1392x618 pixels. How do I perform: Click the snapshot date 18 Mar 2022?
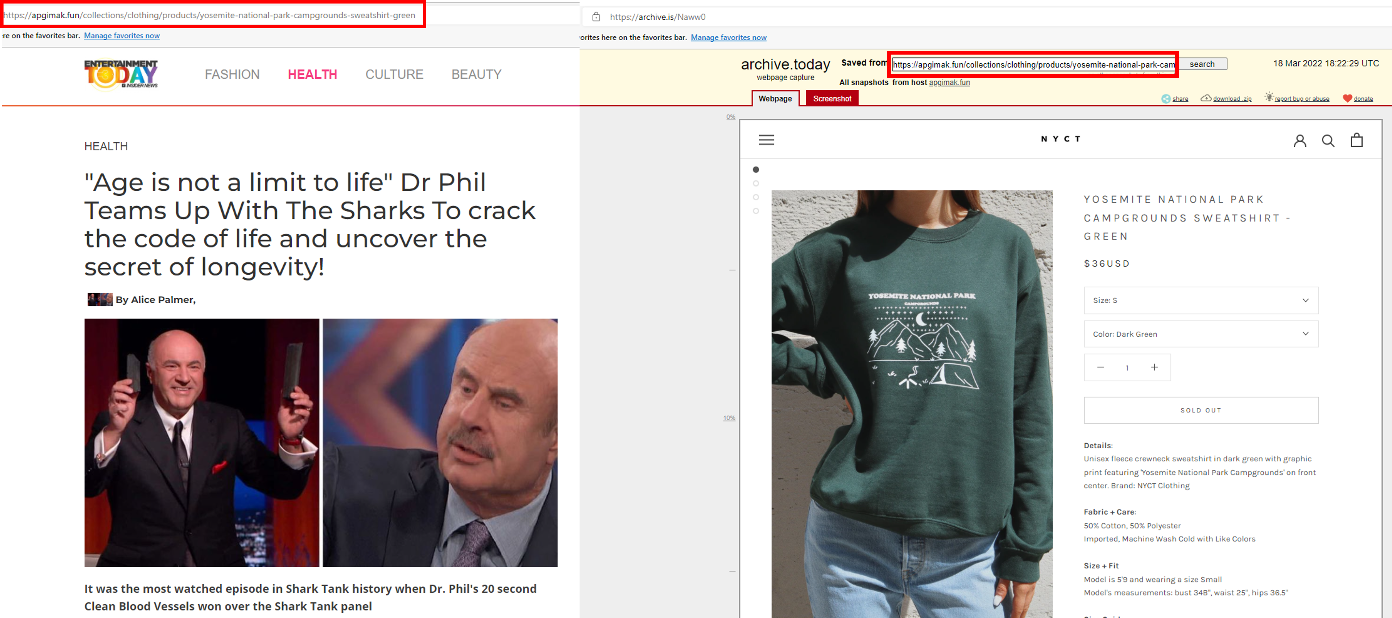(x=1325, y=63)
